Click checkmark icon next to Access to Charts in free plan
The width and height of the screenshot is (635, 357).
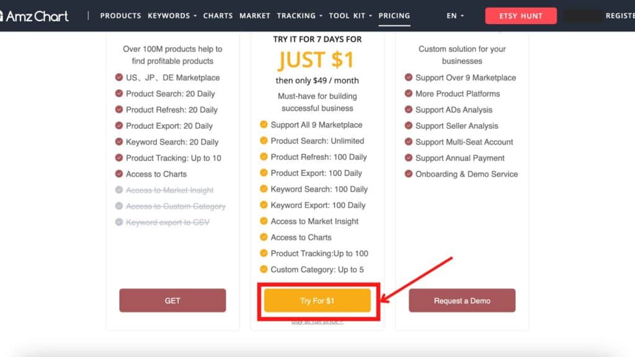[118, 174]
